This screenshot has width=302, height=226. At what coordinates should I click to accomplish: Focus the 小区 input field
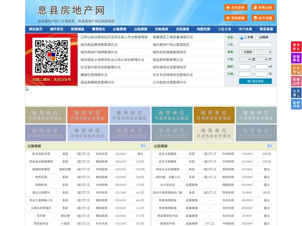pyautogui.click(x=255, y=45)
